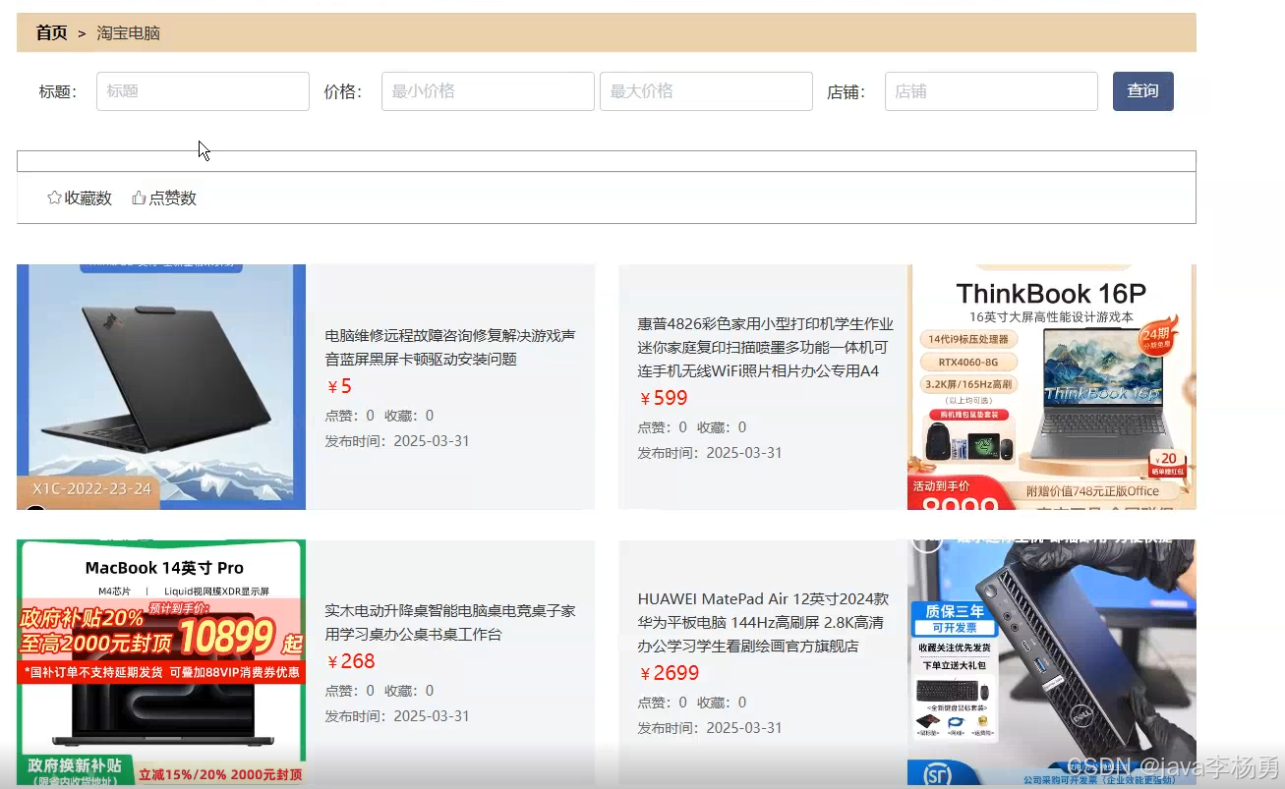
Task: Open the 实木电动升降桌 product title
Action: tap(450, 623)
